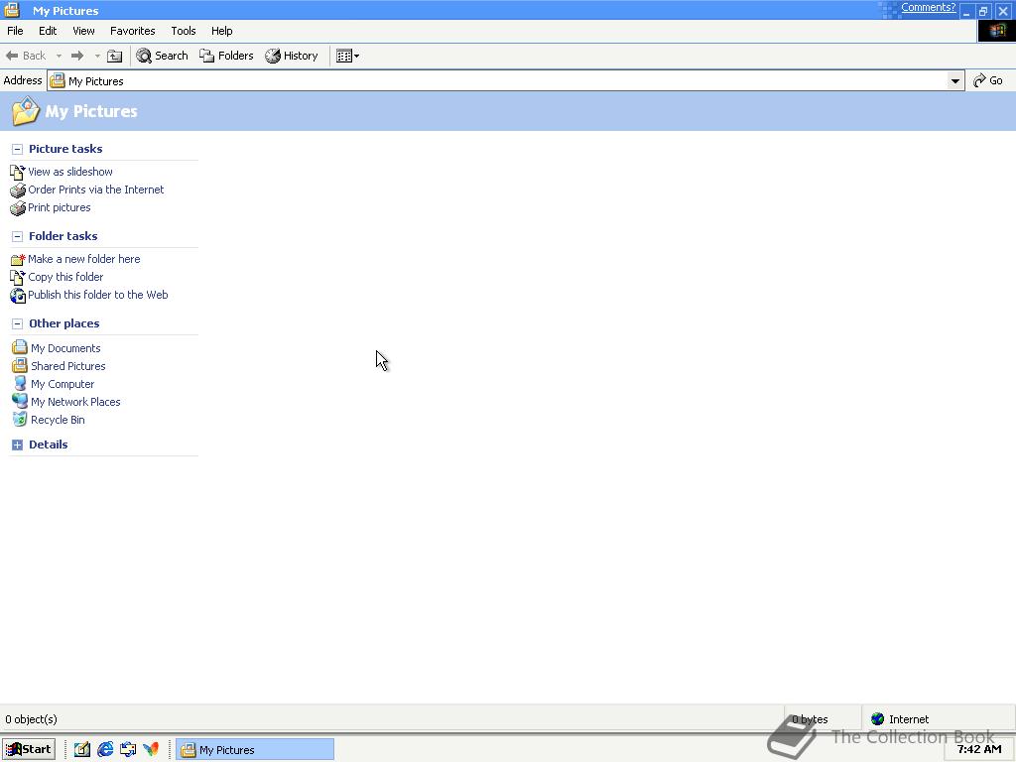Open the Favorites menu
1016x762 pixels.
(x=132, y=31)
